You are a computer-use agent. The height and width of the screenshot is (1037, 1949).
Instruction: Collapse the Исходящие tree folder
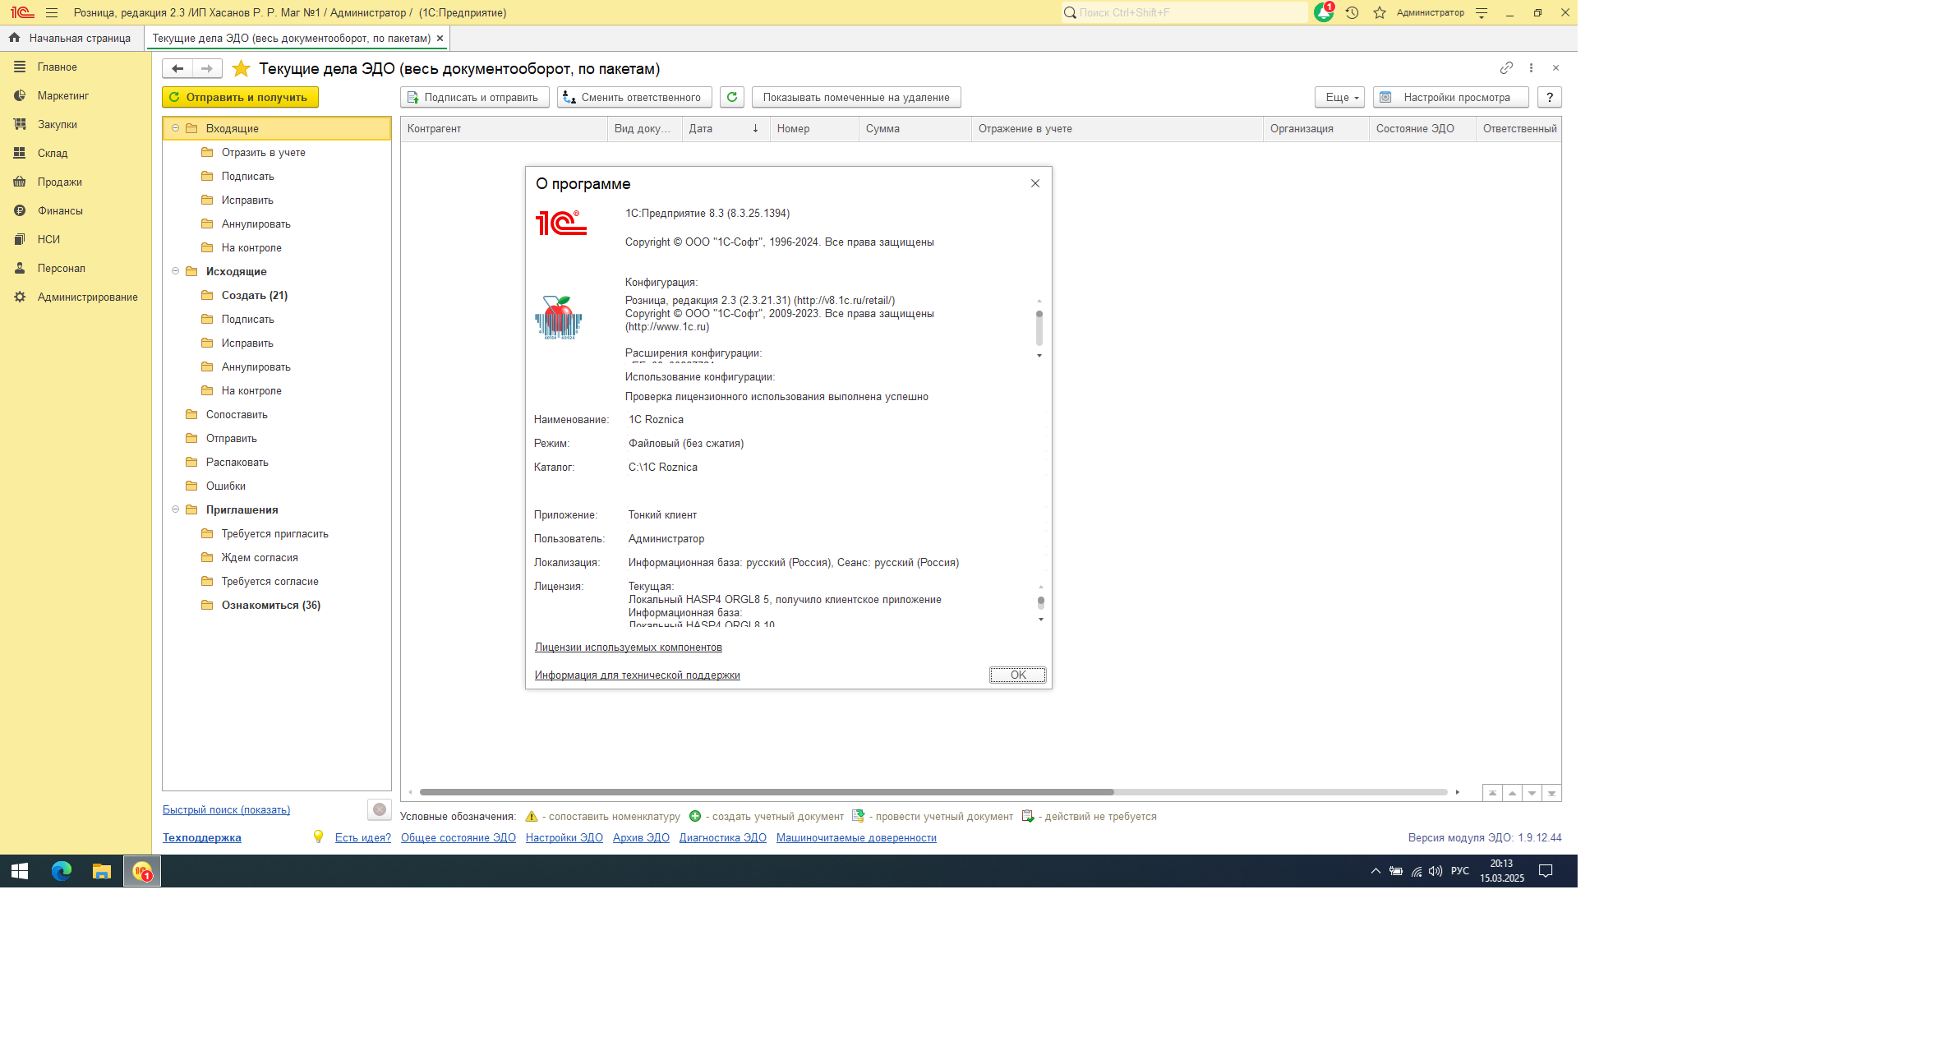(175, 271)
